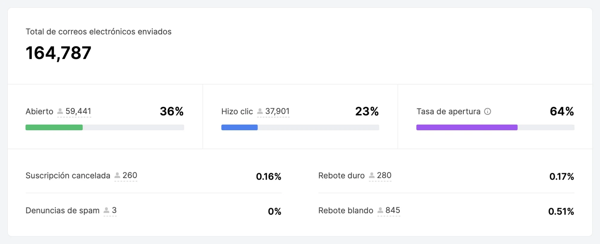Open the 37,901 clicked recipients list
Screen dimensions: 600x244
(x=277, y=111)
